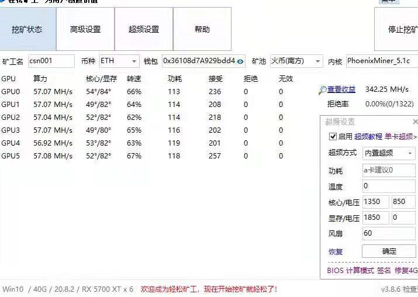The image size is (418, 297).
Task: Open the 计算模式 link
Action: (x=360, y=270)
